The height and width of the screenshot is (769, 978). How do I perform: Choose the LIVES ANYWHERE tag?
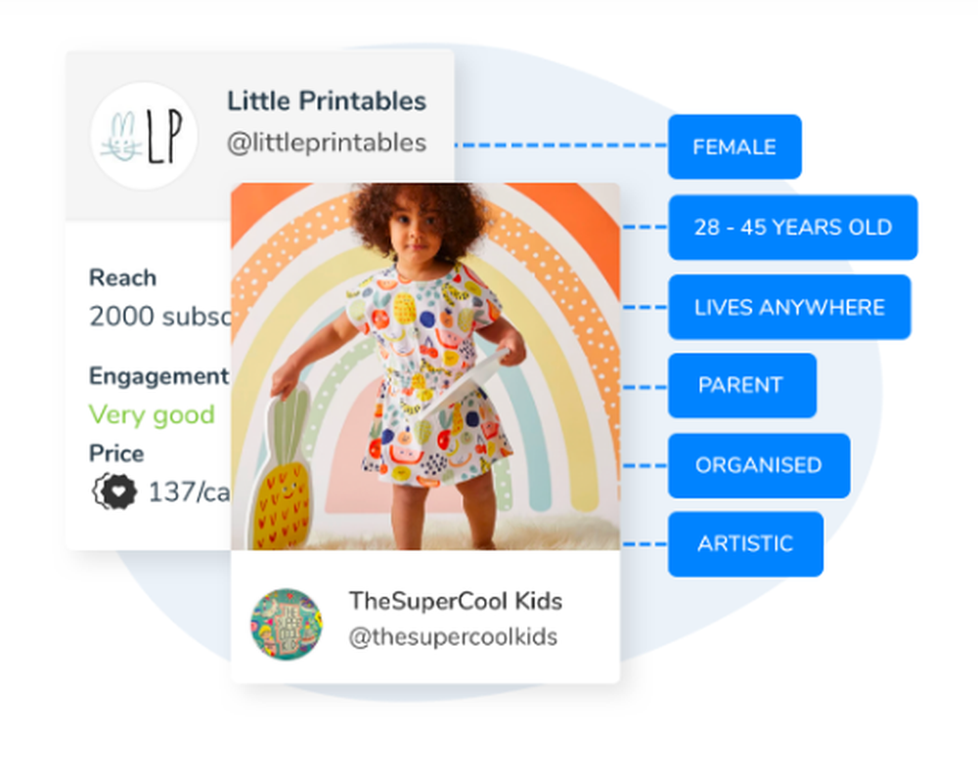(789, 307)
